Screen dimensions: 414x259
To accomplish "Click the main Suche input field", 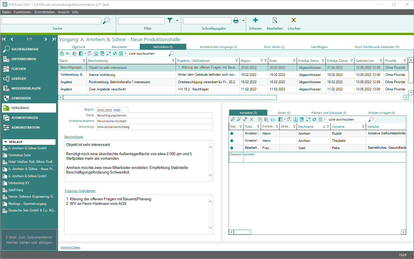I will coord(51,21).
